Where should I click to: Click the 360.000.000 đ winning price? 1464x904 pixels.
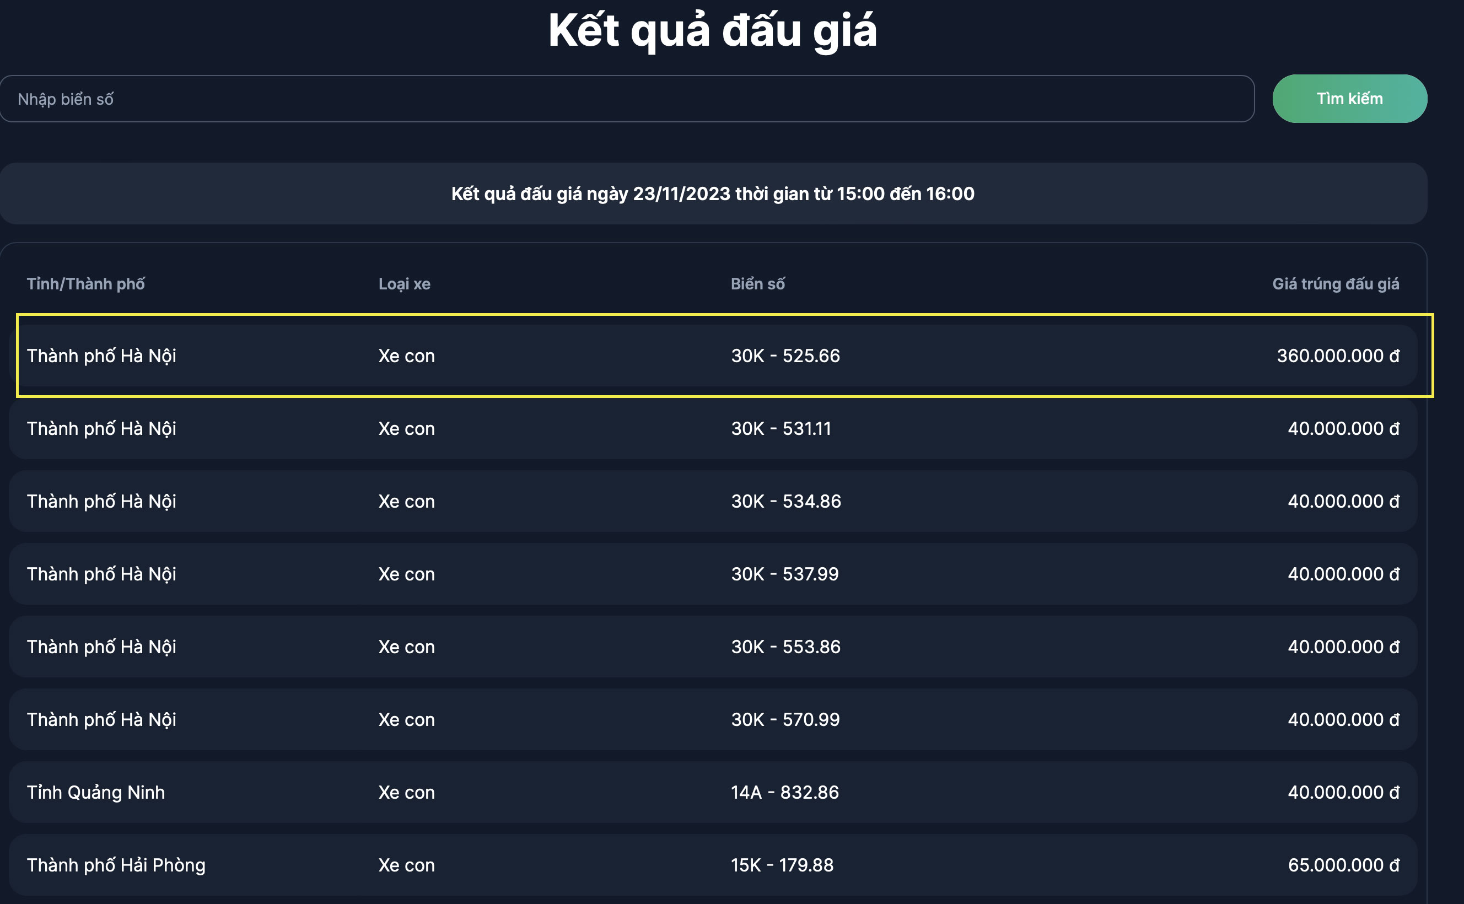coord(1337,356)
